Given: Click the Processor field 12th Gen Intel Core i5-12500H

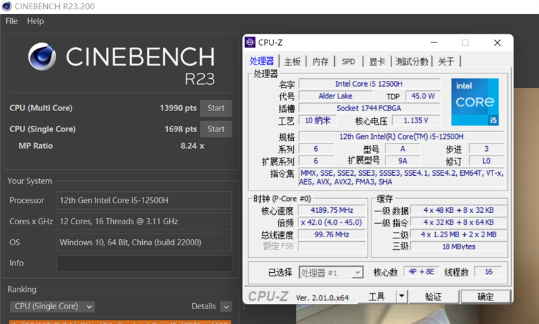Looking at the screenshot, I should 144,200.
